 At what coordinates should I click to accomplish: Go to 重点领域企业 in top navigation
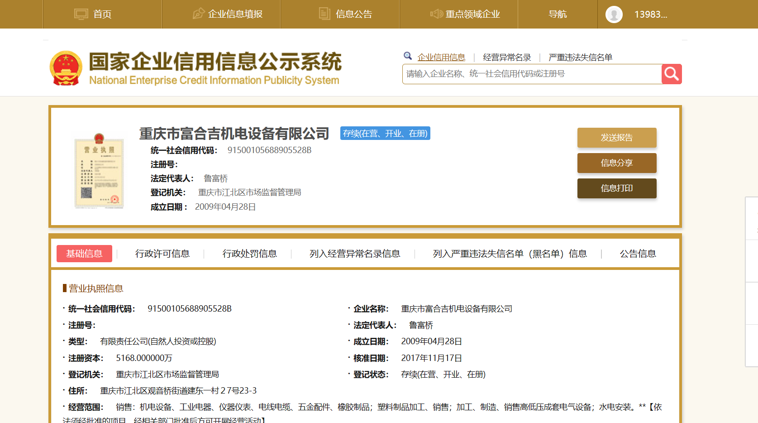click(473, 14)
